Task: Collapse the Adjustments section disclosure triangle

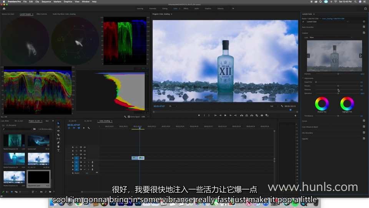Action: coord(303,78)
